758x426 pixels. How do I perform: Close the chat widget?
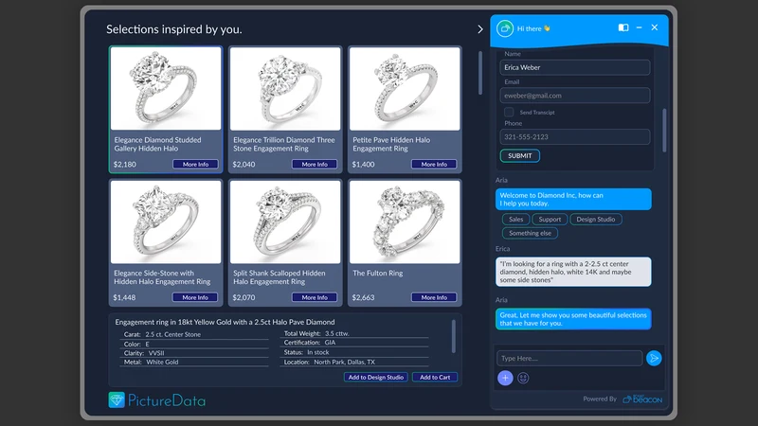click(x=655, y=27)
